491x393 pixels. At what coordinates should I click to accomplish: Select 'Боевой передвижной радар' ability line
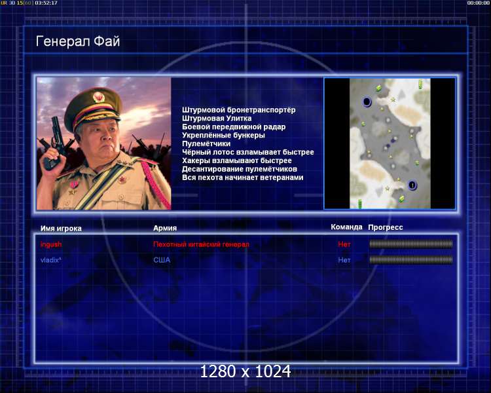point(234,127)
